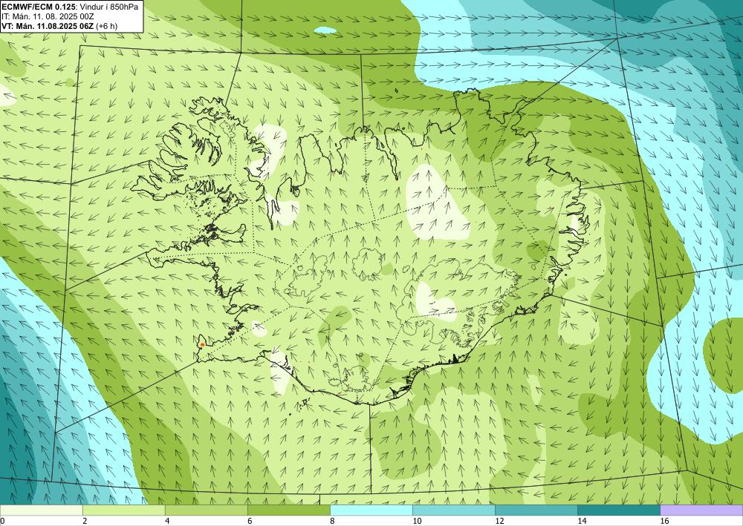The width and height of the screenshot is (743, 526).
Task: Click the legend value '16'
Action: pyautogui.click(x=665, y=521)
